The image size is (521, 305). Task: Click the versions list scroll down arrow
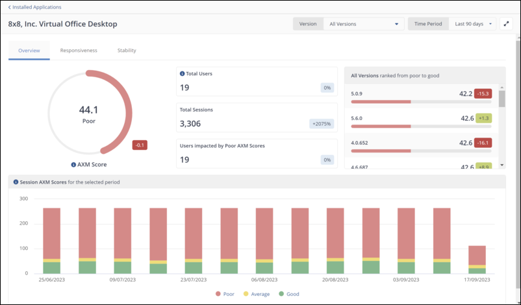coord(502,165)
